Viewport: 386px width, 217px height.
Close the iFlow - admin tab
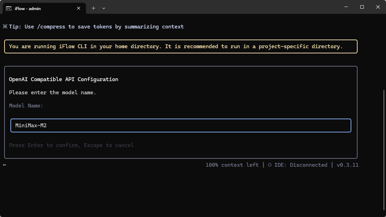(79, 8)
